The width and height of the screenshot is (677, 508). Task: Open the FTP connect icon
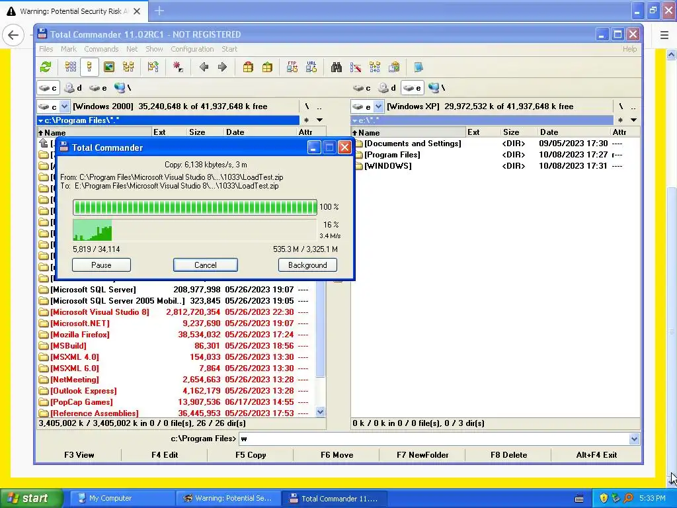[292, 67]
